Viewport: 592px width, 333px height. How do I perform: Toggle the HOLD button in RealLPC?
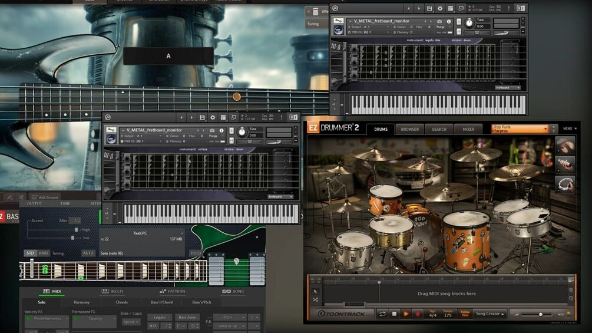196,253
